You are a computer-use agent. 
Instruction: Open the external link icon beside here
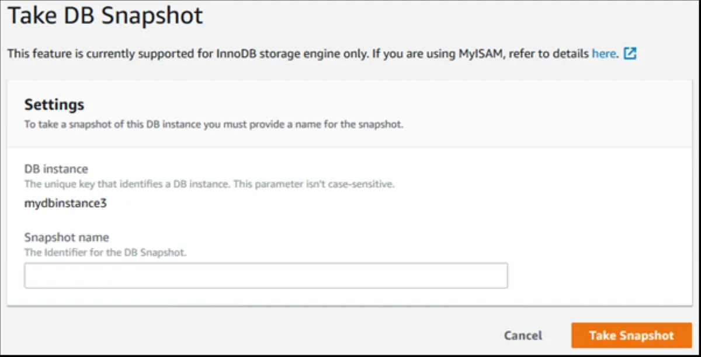click(x=630, y=54)
